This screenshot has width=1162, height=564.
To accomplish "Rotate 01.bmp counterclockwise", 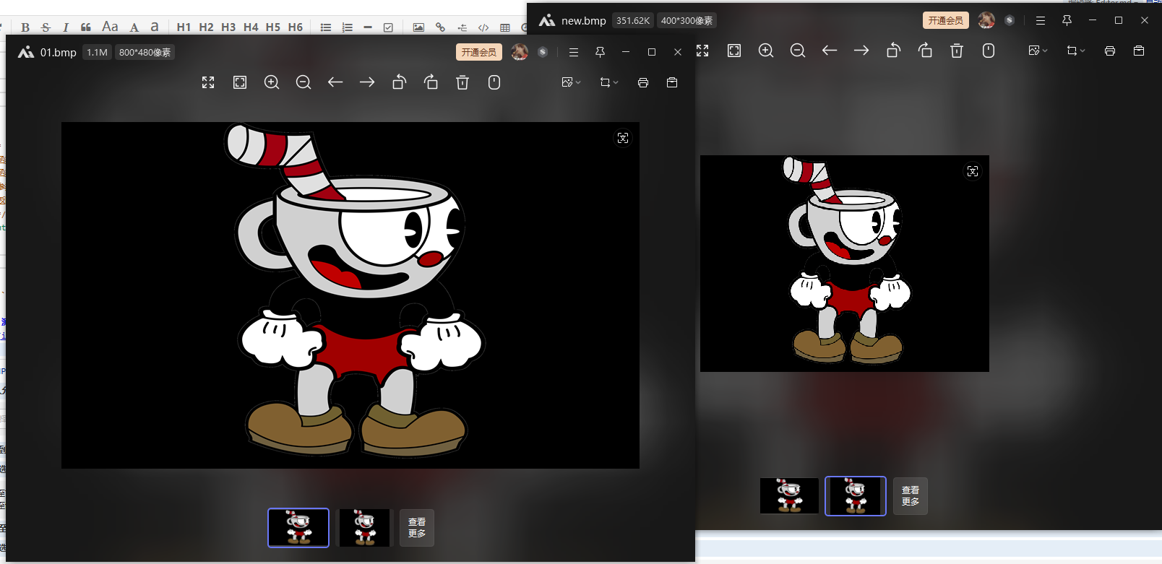I will pyautogui.click(x=399, y=82).
